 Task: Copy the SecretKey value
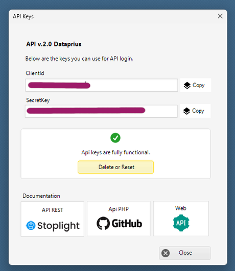195,111
